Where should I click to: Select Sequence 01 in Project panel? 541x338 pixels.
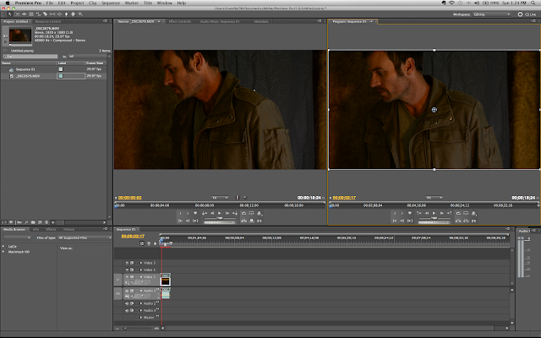25,69
